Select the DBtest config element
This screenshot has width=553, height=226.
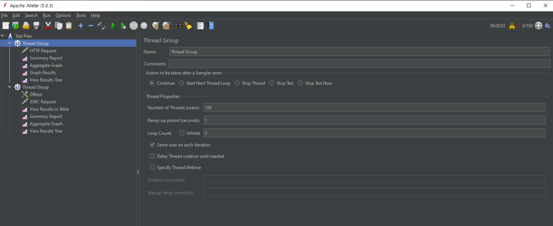(36, 94)
